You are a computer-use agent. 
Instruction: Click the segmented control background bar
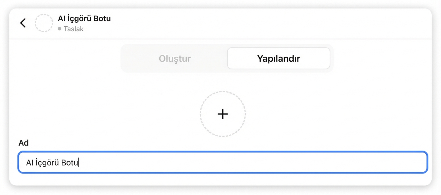(226, 58)
